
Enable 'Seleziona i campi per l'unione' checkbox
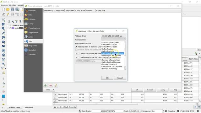click(79, 53)
